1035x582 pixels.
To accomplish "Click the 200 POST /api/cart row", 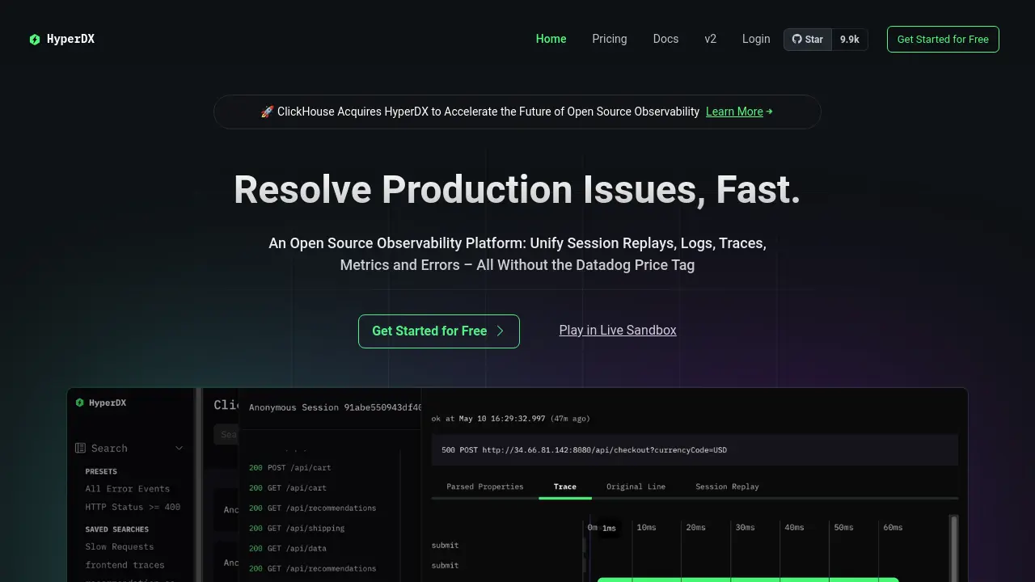I will [289, 467].
